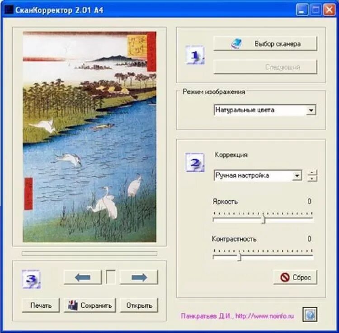
Task: Click the Выбор сканера button
Action: [x=265, y=44]
